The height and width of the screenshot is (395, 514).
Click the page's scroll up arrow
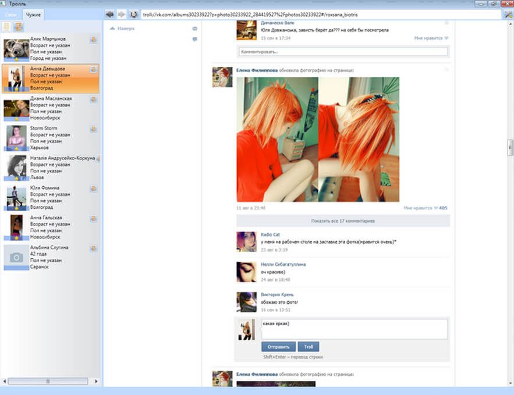point(511,24)
